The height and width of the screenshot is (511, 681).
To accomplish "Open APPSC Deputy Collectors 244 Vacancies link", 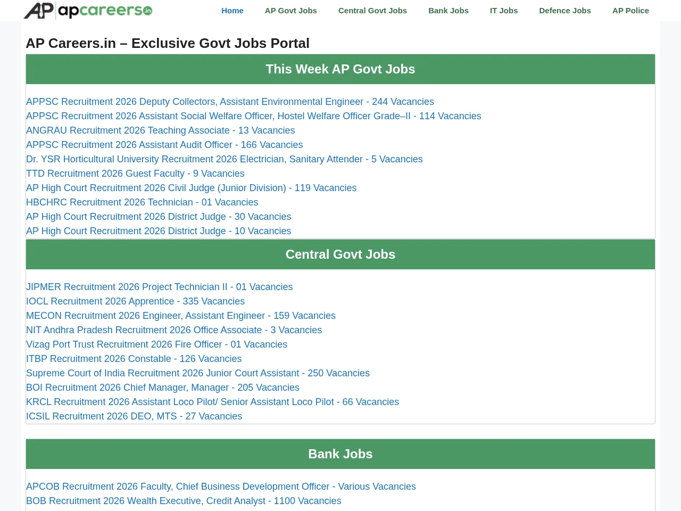I will click(x=230, y=102).
